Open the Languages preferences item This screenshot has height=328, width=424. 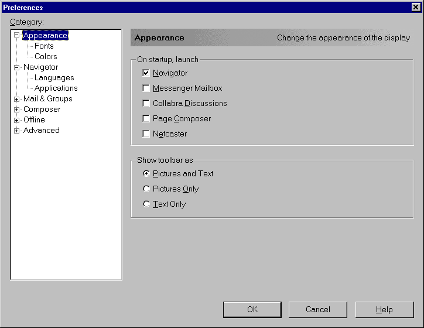pos(54,78)
